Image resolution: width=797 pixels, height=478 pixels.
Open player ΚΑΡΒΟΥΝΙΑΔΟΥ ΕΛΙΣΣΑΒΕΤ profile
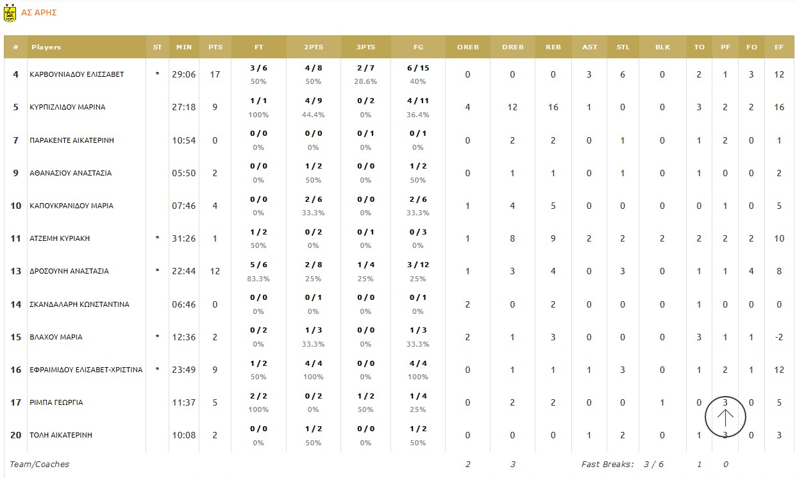point(77,74)
